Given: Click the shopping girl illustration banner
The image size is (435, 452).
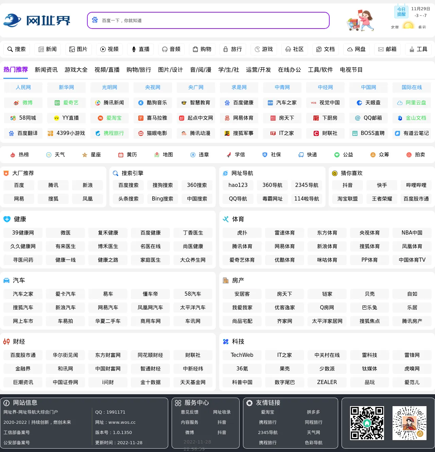Looking at the screenshot, I should click(x=360, y=20).
